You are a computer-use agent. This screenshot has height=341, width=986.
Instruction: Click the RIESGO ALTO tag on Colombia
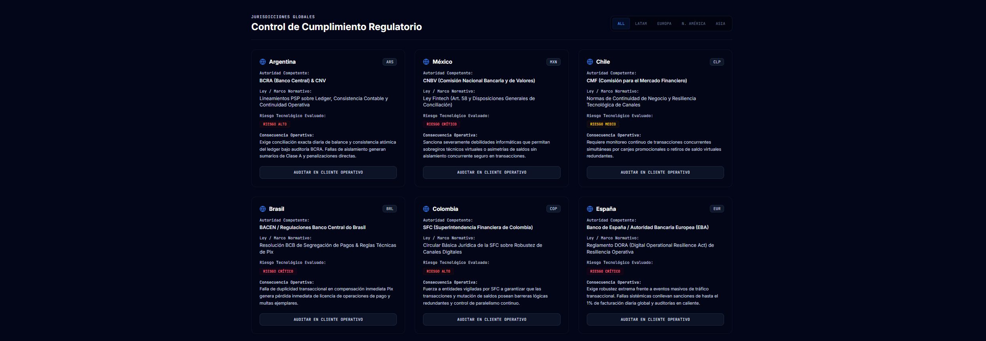coord(438,271)
